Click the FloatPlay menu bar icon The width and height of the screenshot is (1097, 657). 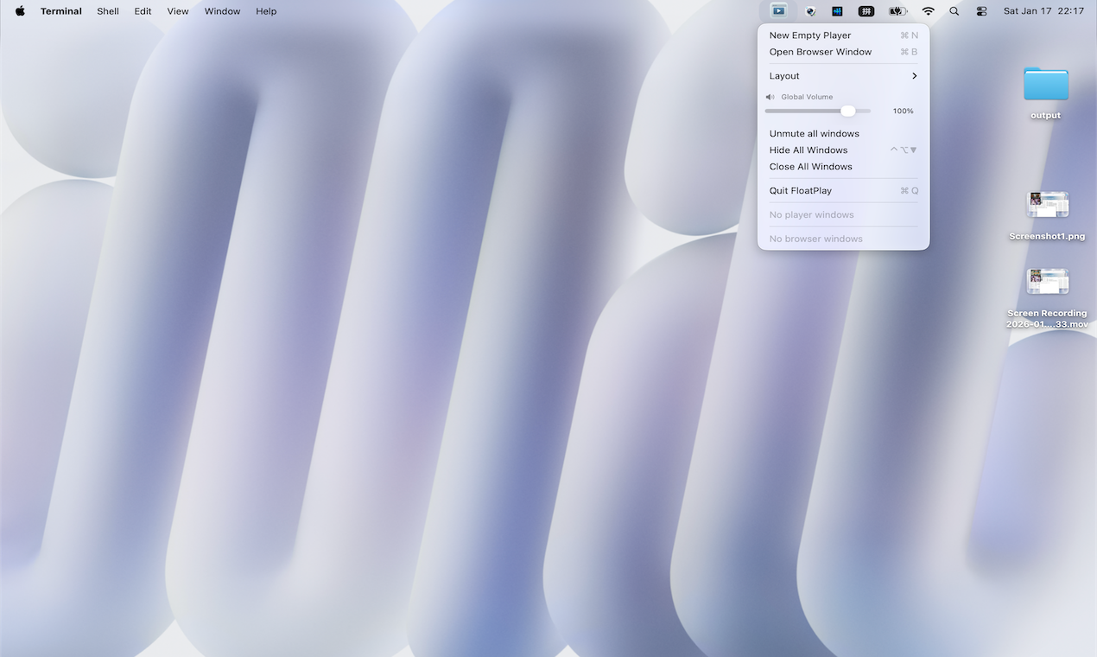[778, 11]
